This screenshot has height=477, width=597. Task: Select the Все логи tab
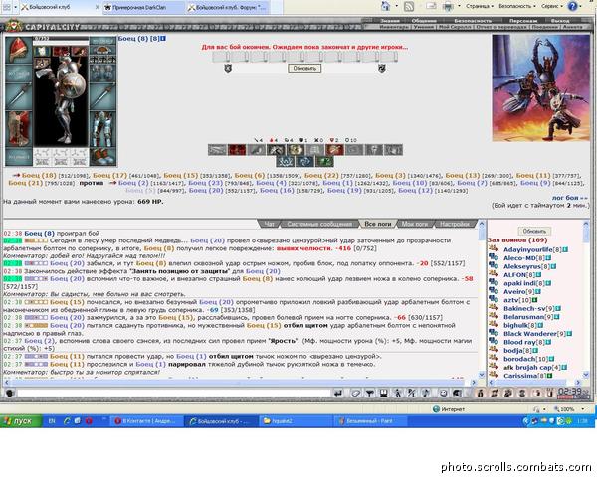(378, 224)
